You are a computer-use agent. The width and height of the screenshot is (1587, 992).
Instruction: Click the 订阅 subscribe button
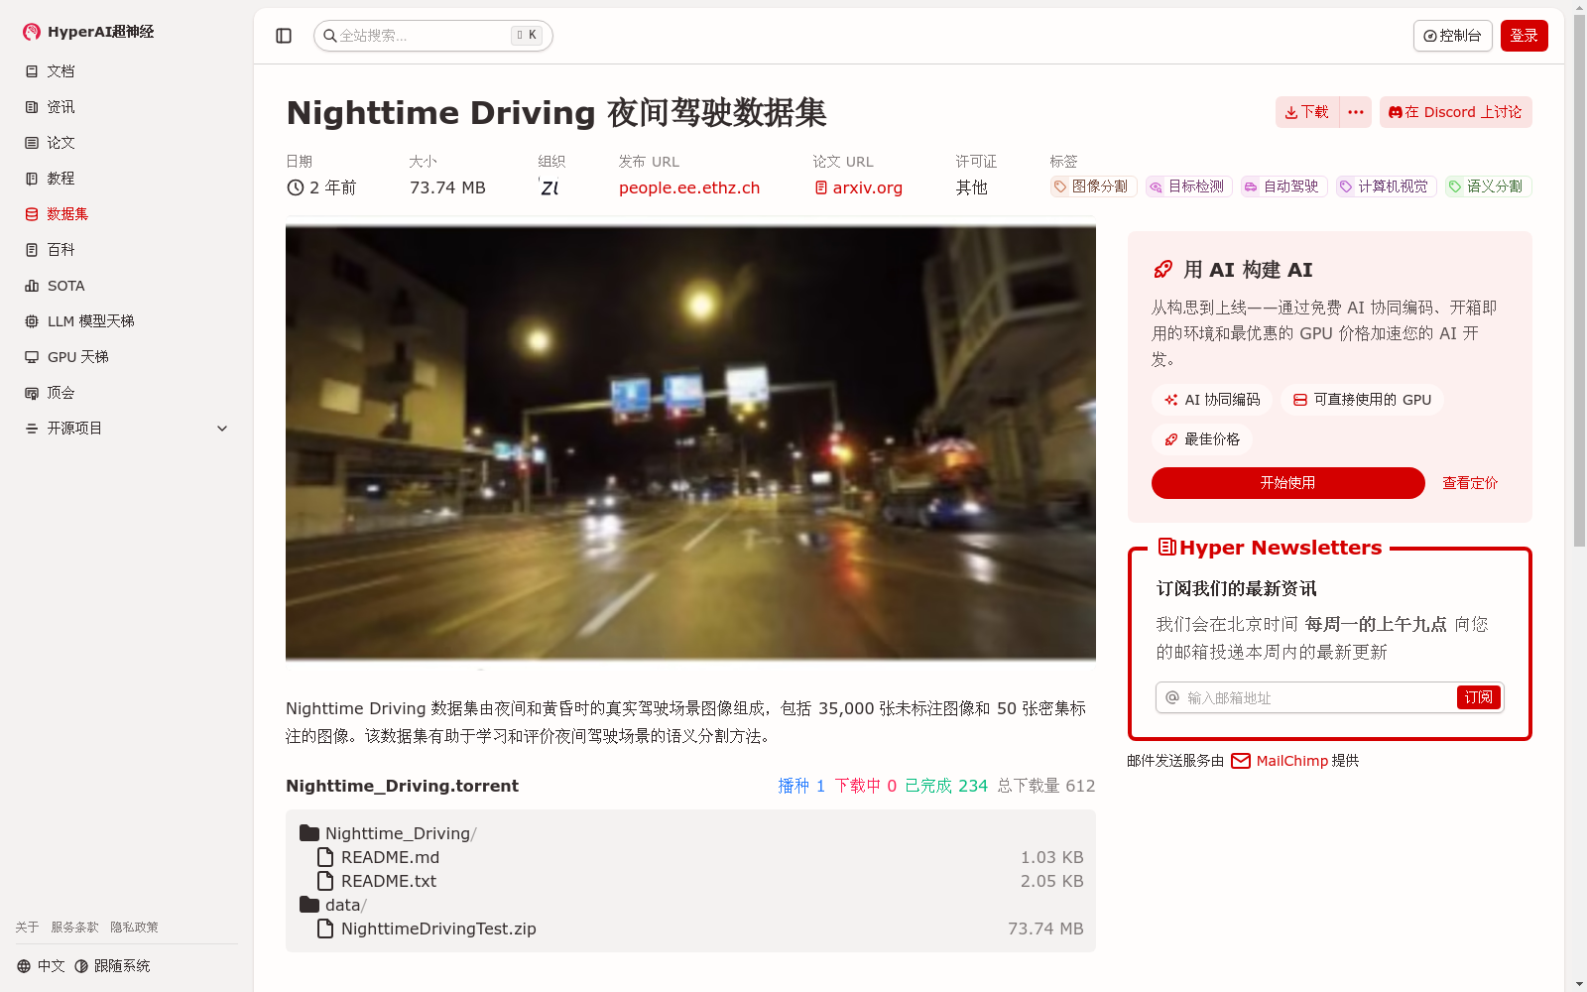[x=1478, y=697]
